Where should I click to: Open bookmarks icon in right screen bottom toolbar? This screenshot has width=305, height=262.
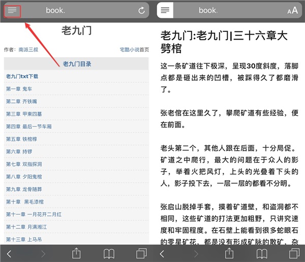pos(262,254)
